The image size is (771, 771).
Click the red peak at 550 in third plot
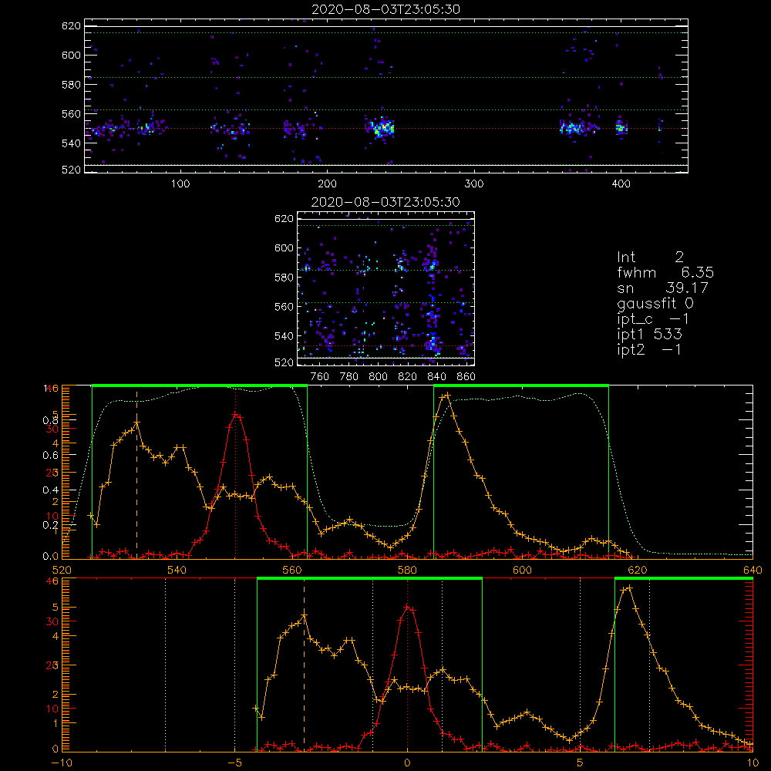tap(236, 415)
